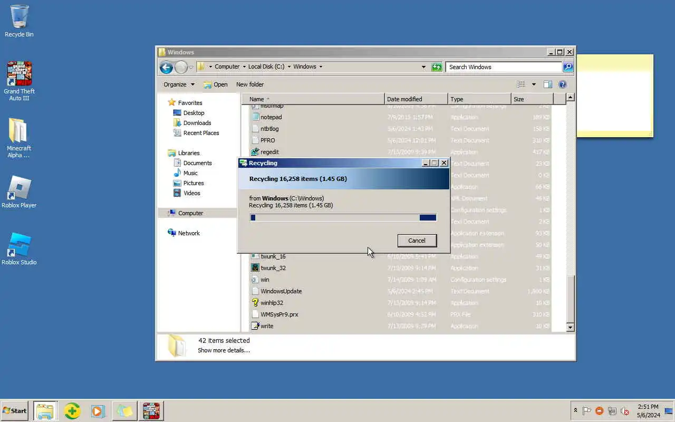Select the Recycle Bin desktop icon
Viewport: 675px width, 422px height.
click(19, 21)
